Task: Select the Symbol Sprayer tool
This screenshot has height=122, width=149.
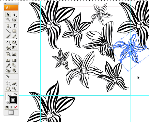Action: [8, 54]
